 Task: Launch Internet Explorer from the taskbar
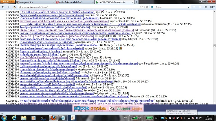point(14,118)
